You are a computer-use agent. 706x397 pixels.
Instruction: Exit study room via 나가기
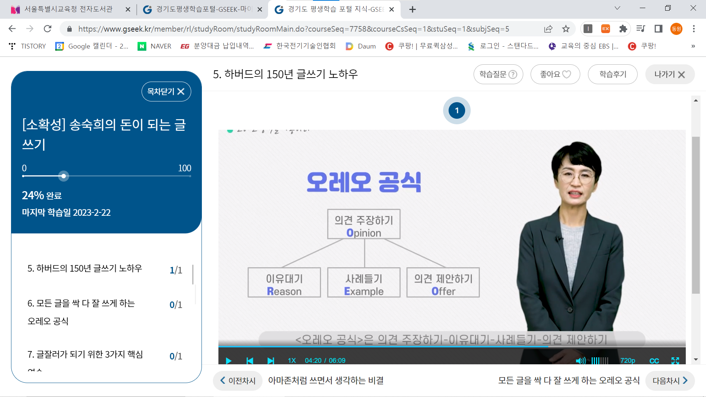tap(670, 74)
